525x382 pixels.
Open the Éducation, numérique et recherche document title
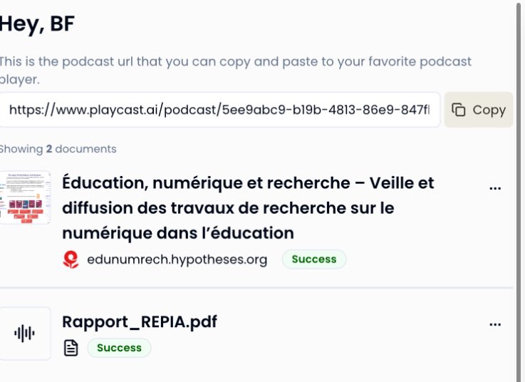click(x=248, y=207)
